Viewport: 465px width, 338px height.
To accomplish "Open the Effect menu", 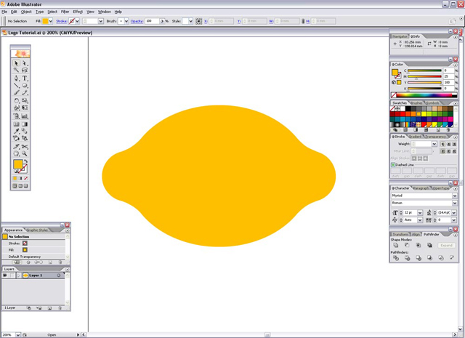I will [78, 12].
